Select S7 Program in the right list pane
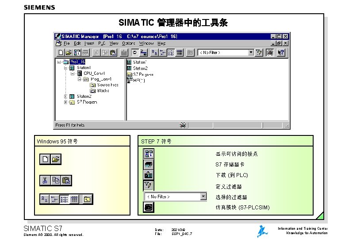 point(143,74)
